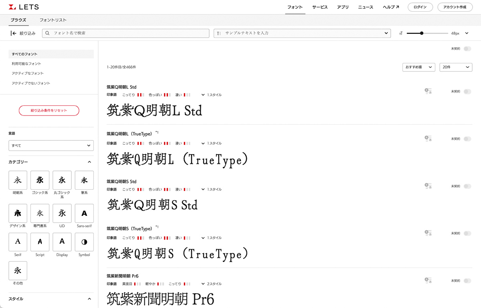Pick the 筆系 brush category icon
The width and height of the screenshot is (481, 308).
point(84,180)
